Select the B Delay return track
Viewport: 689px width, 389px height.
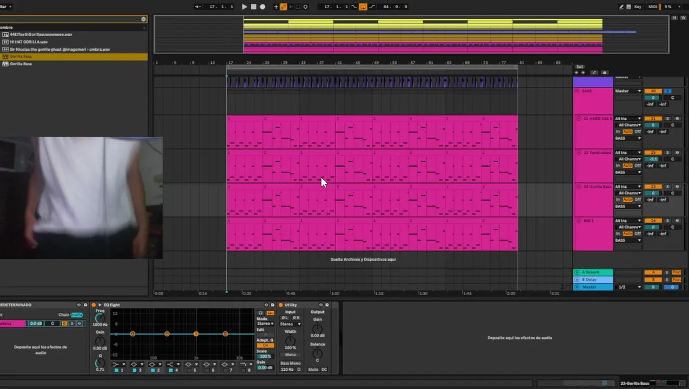593,280
